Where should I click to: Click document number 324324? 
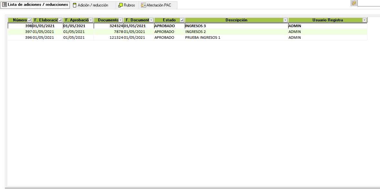[x=109, y=26]
